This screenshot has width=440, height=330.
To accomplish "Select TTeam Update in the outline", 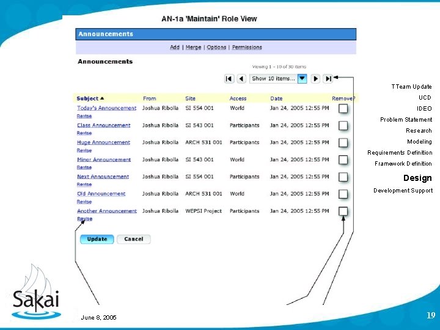I will 411,86.
